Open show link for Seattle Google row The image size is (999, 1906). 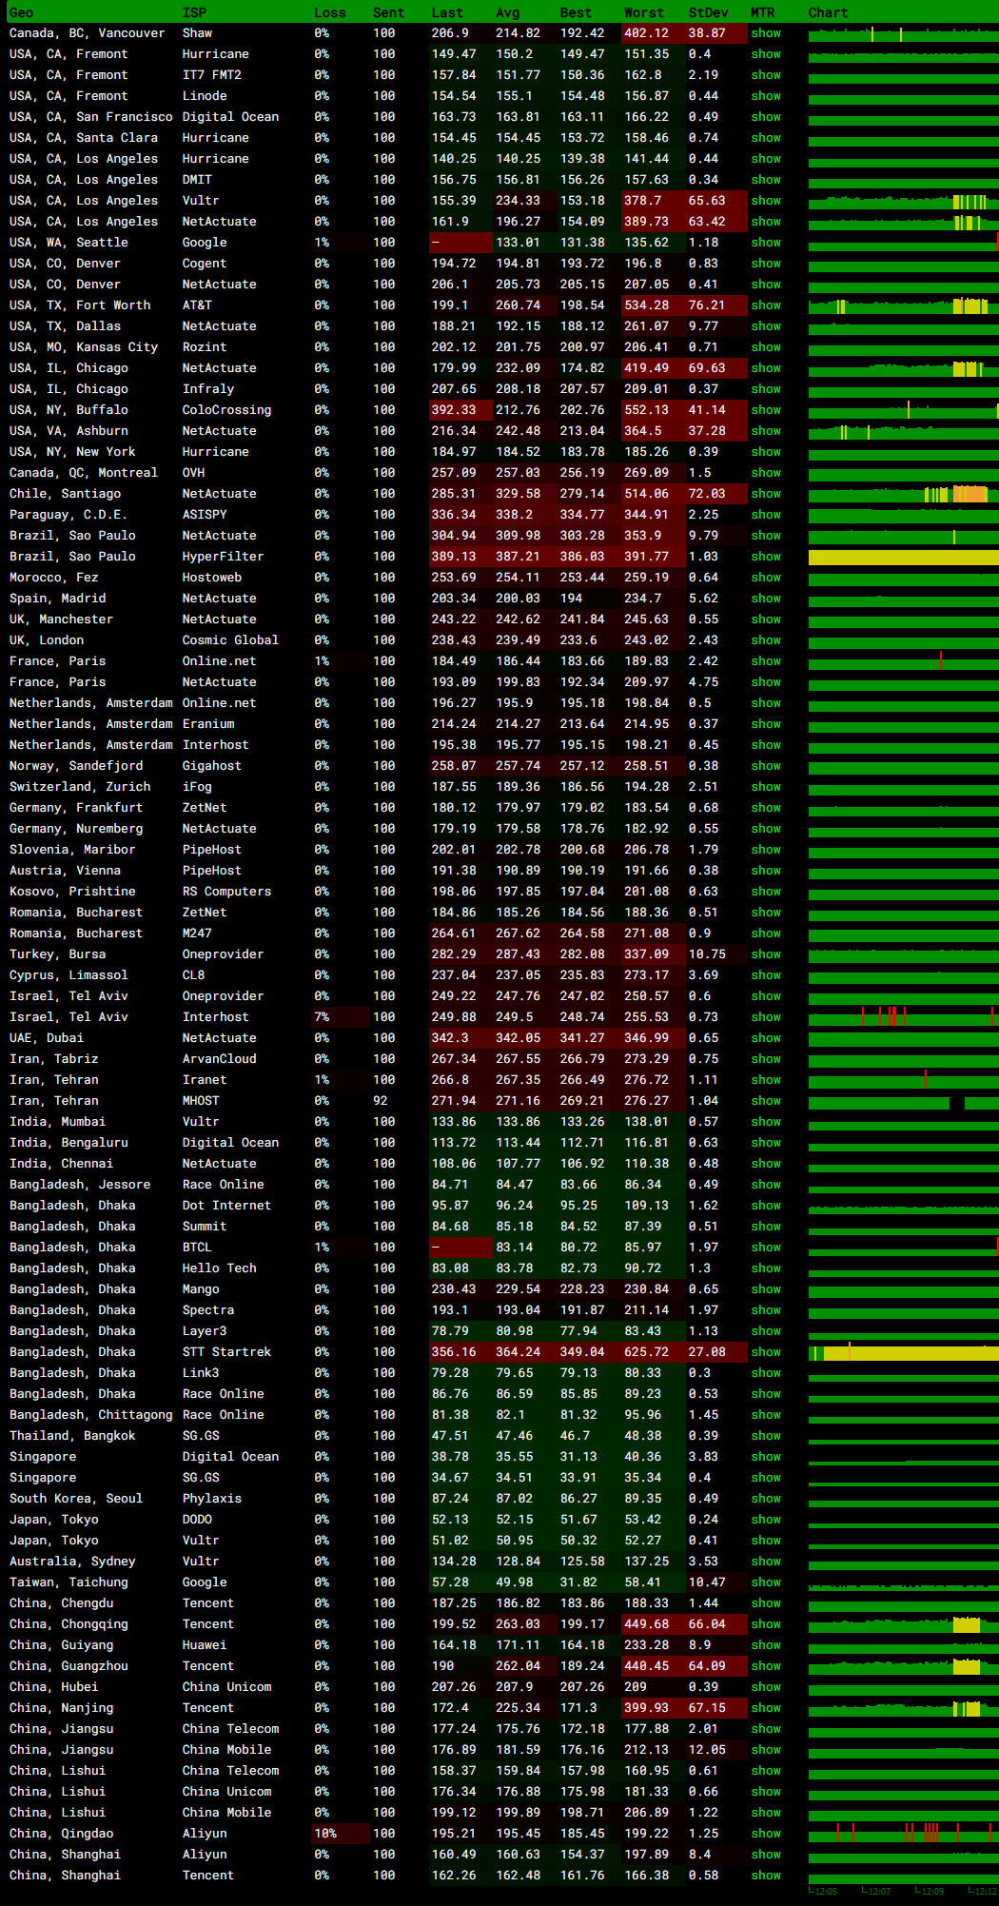[x=765, y=243]
